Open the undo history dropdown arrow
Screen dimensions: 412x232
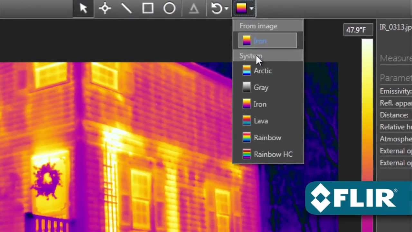tap(226, 9)
